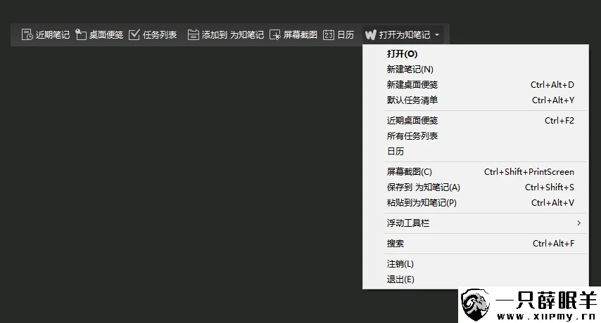Choose 粘贴到为知笔记(P) menu item
601x323 pixels.
476,203
